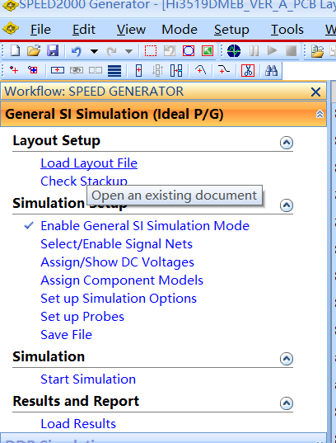Click the blue circle in red box icon
Image resolution: width=336 pixels, height=443 pixels.
tap(189, 51)
